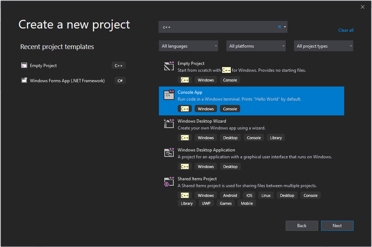Close the Create a new project dialog
372x247 pixels.
point(363,7)
